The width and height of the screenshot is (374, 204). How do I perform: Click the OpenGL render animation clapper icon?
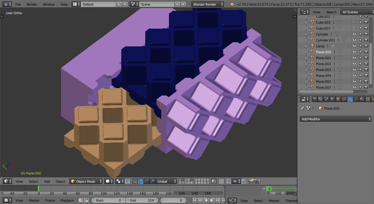(x=257, y=181)
